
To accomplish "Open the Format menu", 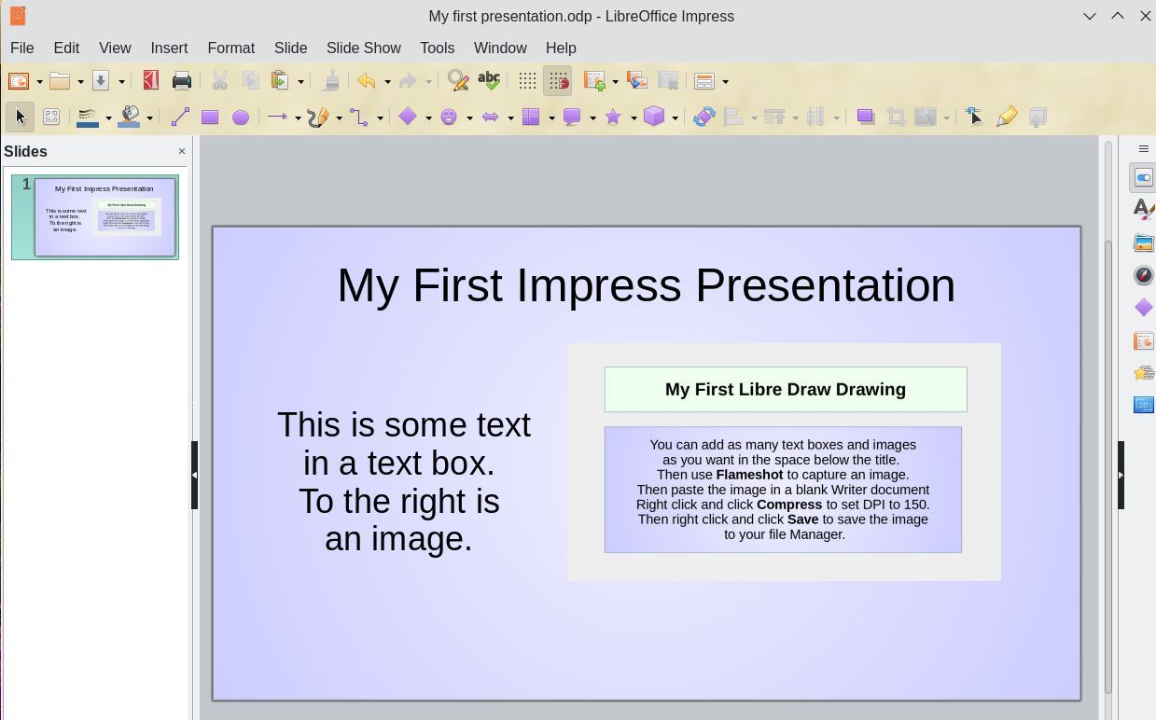I will tap(230, 48).
